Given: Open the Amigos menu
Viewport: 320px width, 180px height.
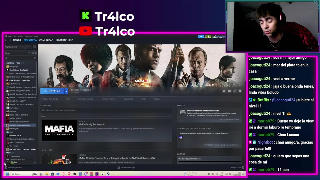Looking at the screenshot, I should tap(20, 36).
